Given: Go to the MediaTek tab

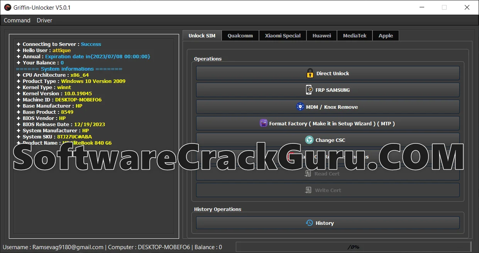Looking at the screenshot, I should click(355, 35).
